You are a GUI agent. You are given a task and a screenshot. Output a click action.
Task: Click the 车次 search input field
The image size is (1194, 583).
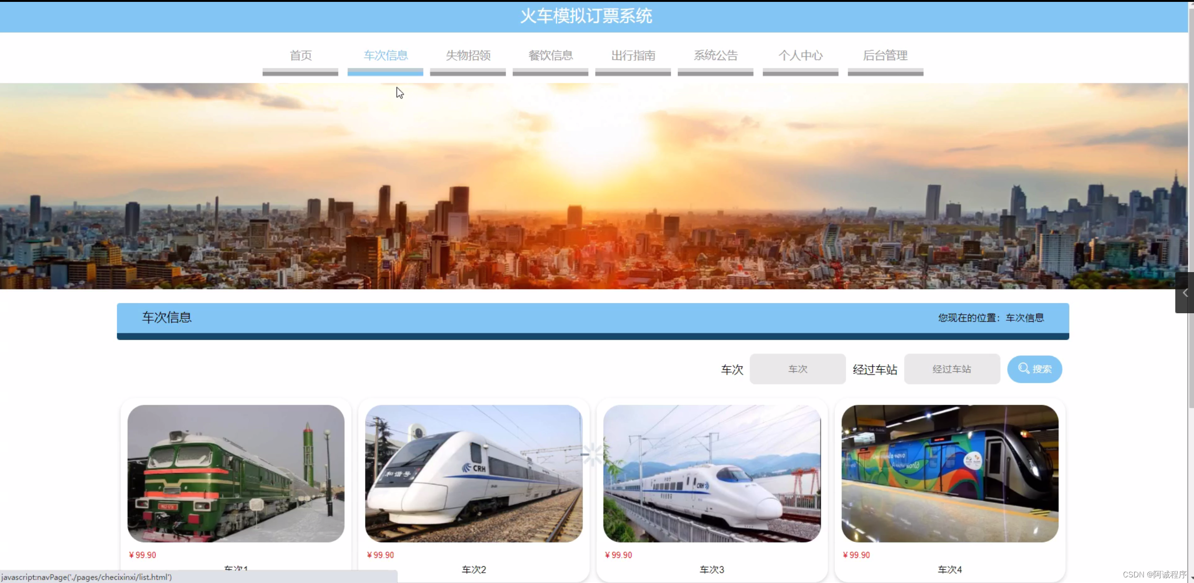798,369
